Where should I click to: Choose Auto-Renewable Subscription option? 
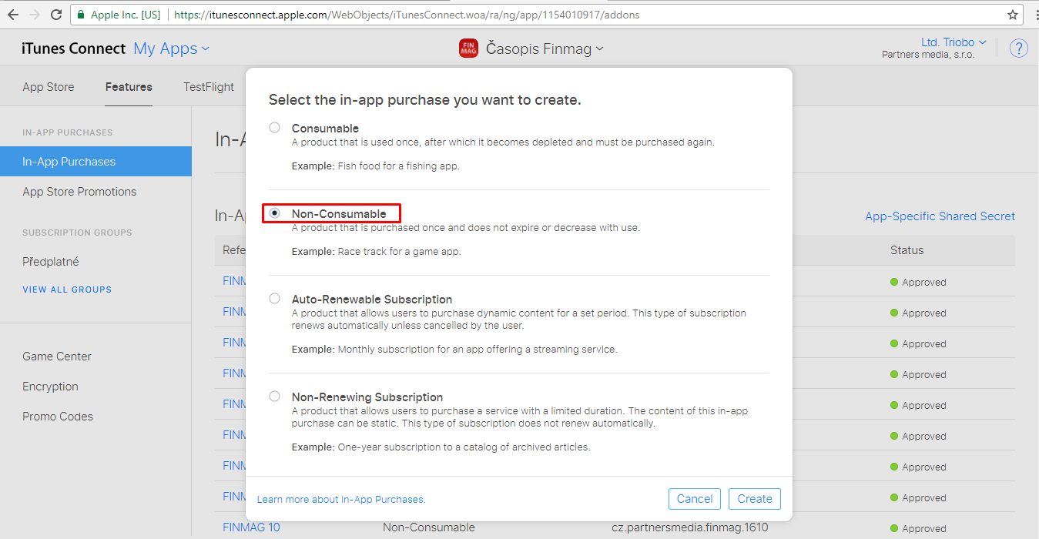click(274, 299)
